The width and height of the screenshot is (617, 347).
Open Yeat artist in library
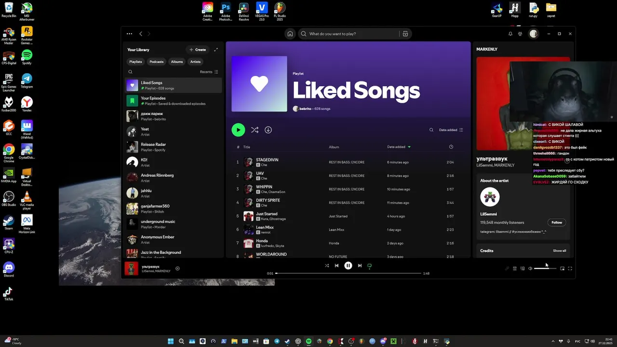pos(174,131)
